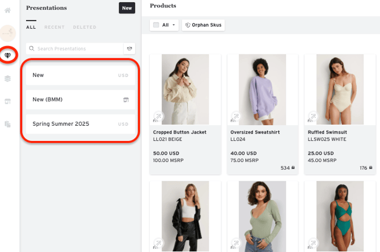This screenshot has width=380, height=252.
Task: Tick the select All products checkbox
Action: (x=157, y=25)
